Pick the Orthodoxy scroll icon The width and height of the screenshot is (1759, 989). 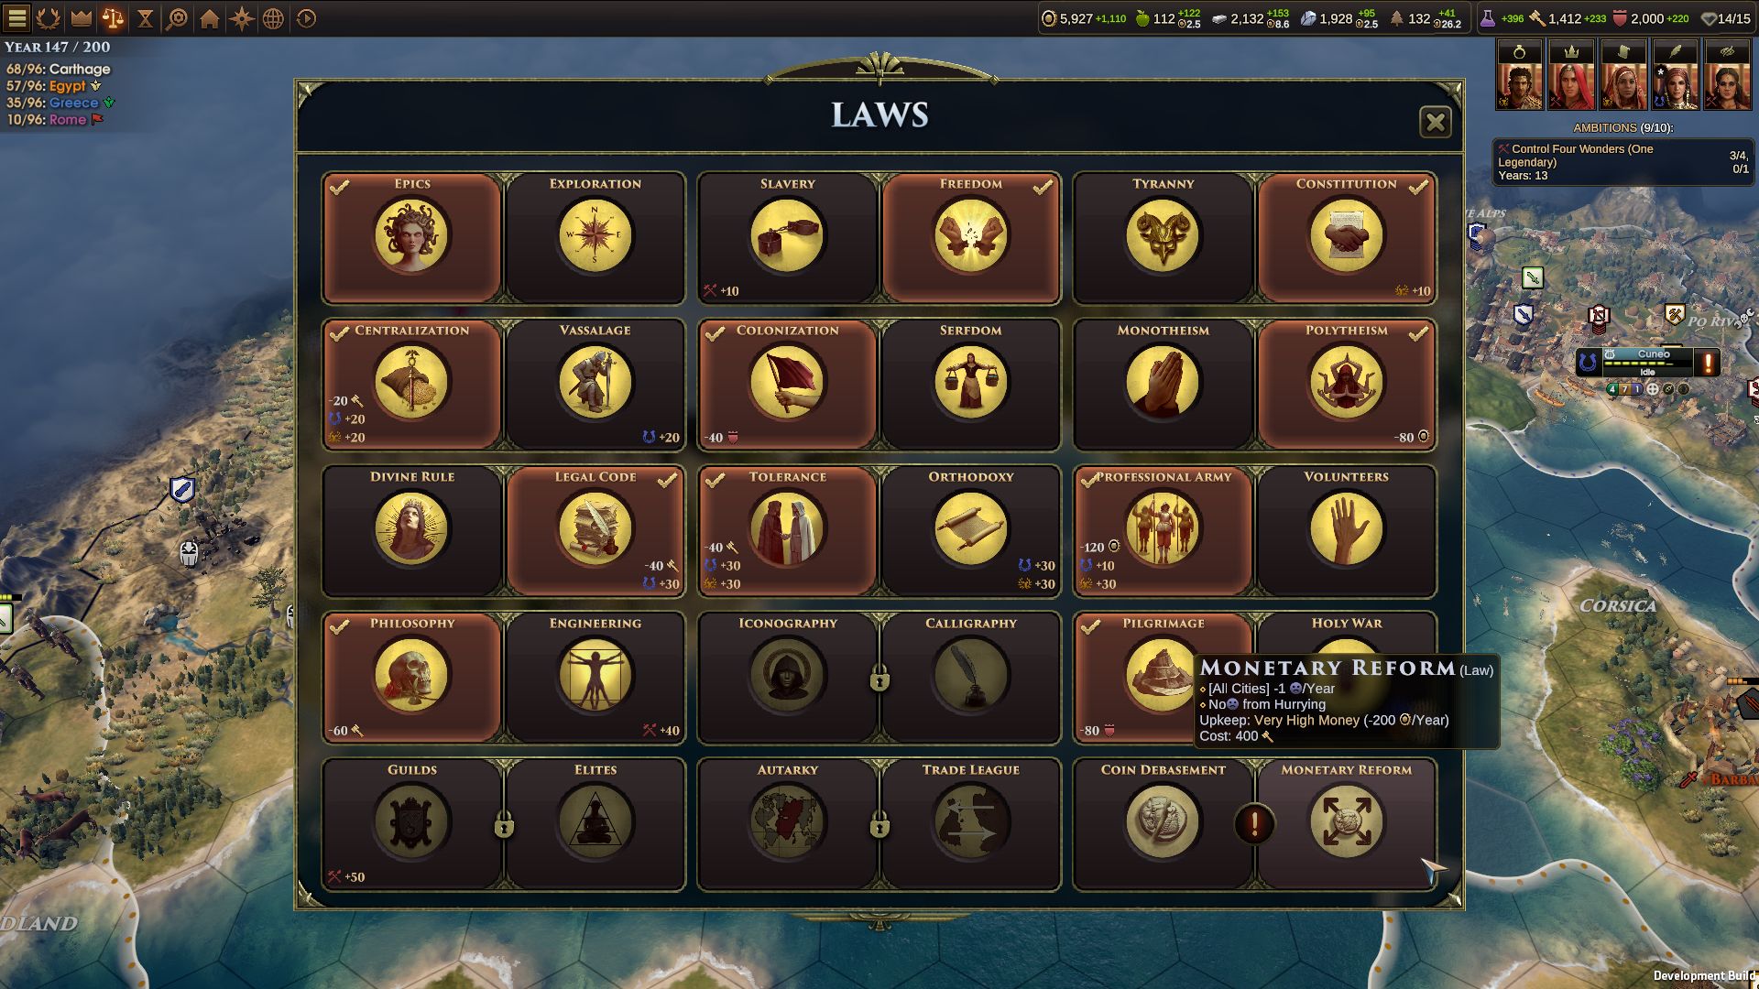tap(970, 529)
